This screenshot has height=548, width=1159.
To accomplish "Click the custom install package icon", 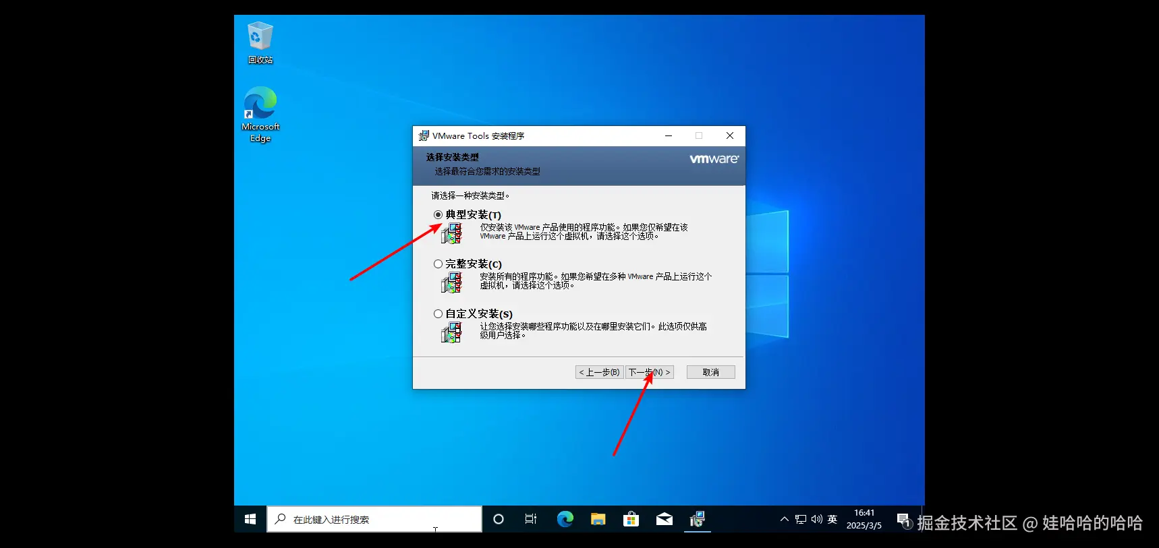I will coord(451,332).
